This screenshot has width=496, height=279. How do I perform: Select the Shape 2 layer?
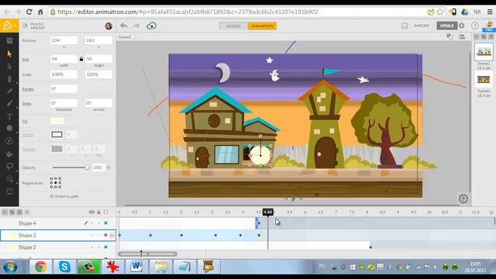coord(59,247)
